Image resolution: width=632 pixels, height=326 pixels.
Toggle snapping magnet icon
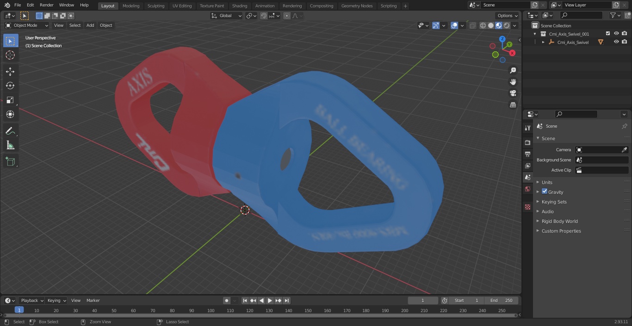pyautogui.click(x=264, y=16)
